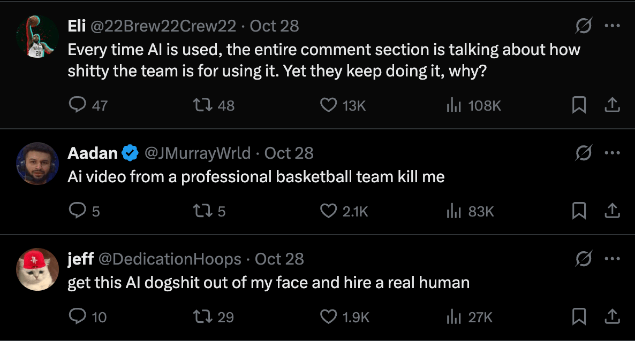635x341 pixels.
Task: Like Aadan's tweet with 2.1K likes
Action: click(328, 211)
